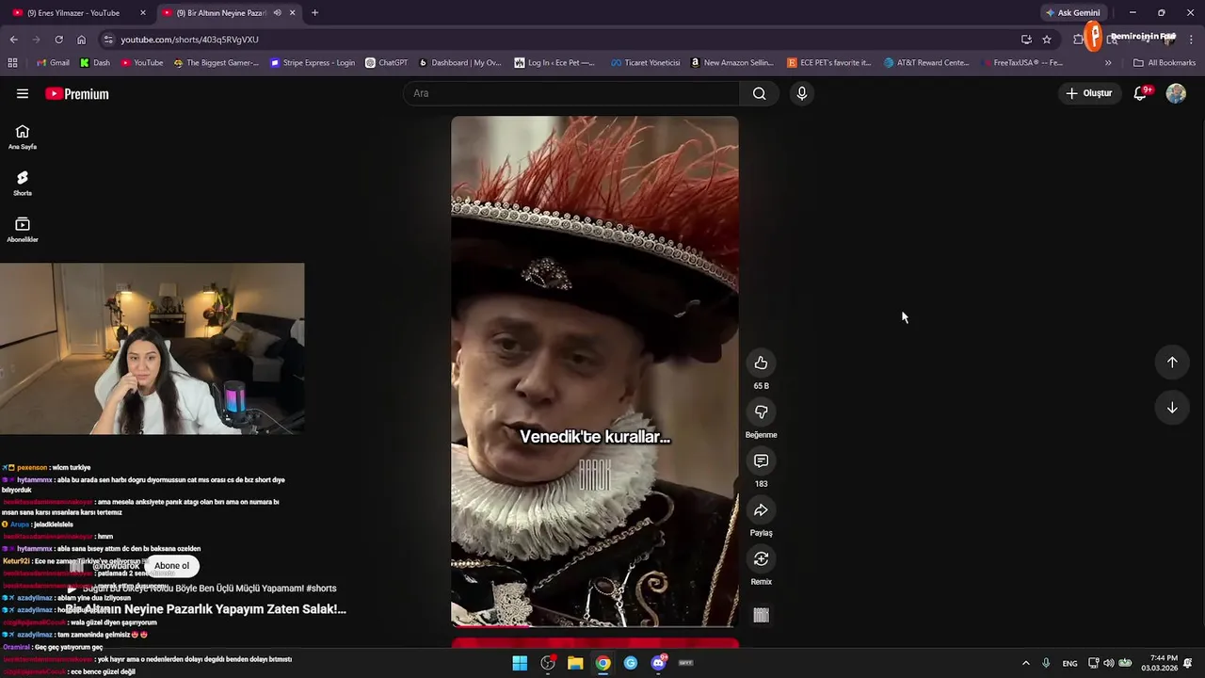The height and width of the screenshot is (678, 1205).
Task: Click the Ask Gemini button
Action: [x=1072, y=13]
